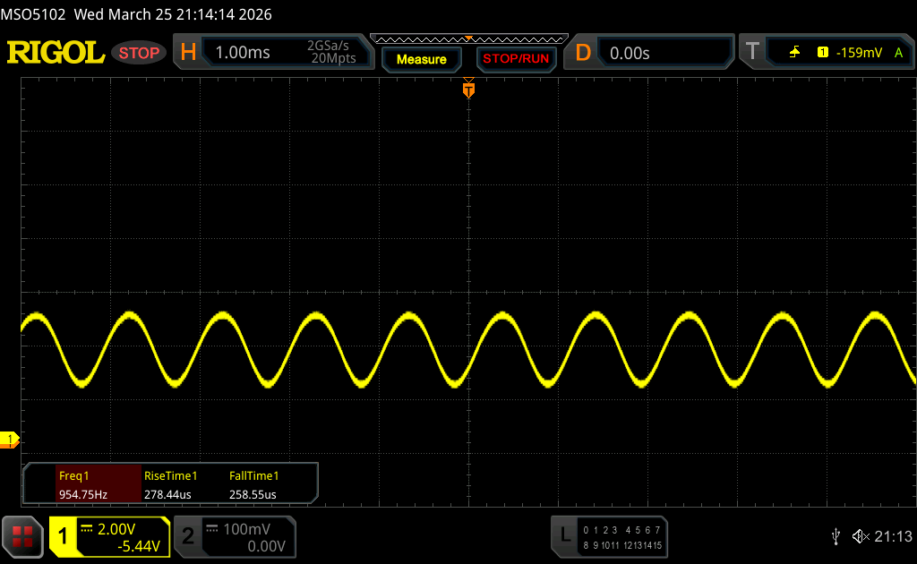
Task: Click the RIGOL logo
Action: [56, 53]
